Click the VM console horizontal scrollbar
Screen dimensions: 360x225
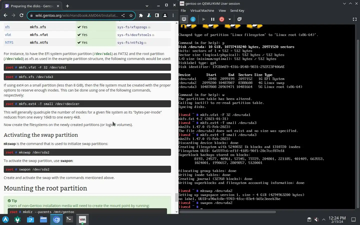click(227, 212)
